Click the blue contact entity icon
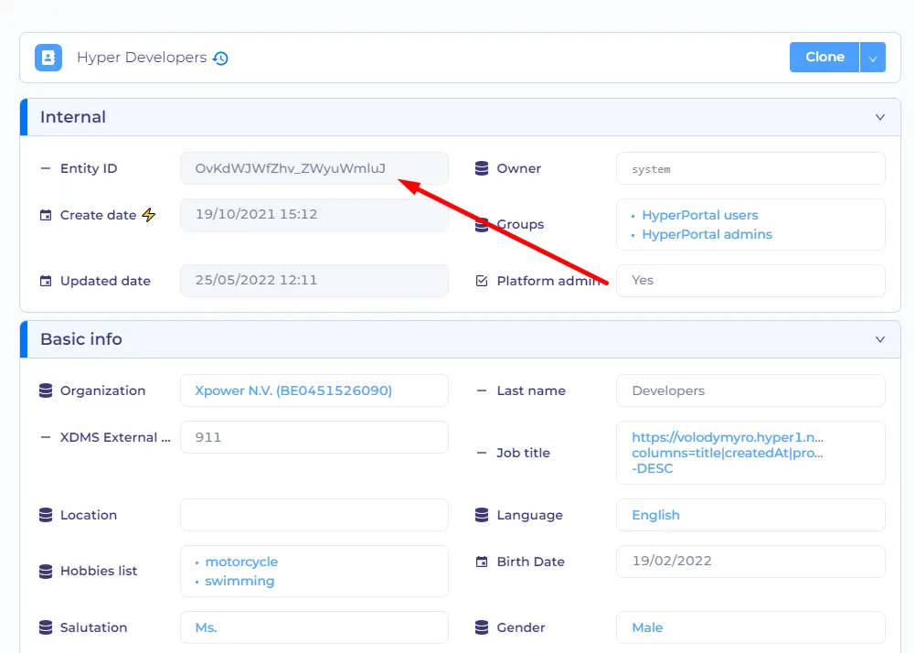 click(48, 58)
